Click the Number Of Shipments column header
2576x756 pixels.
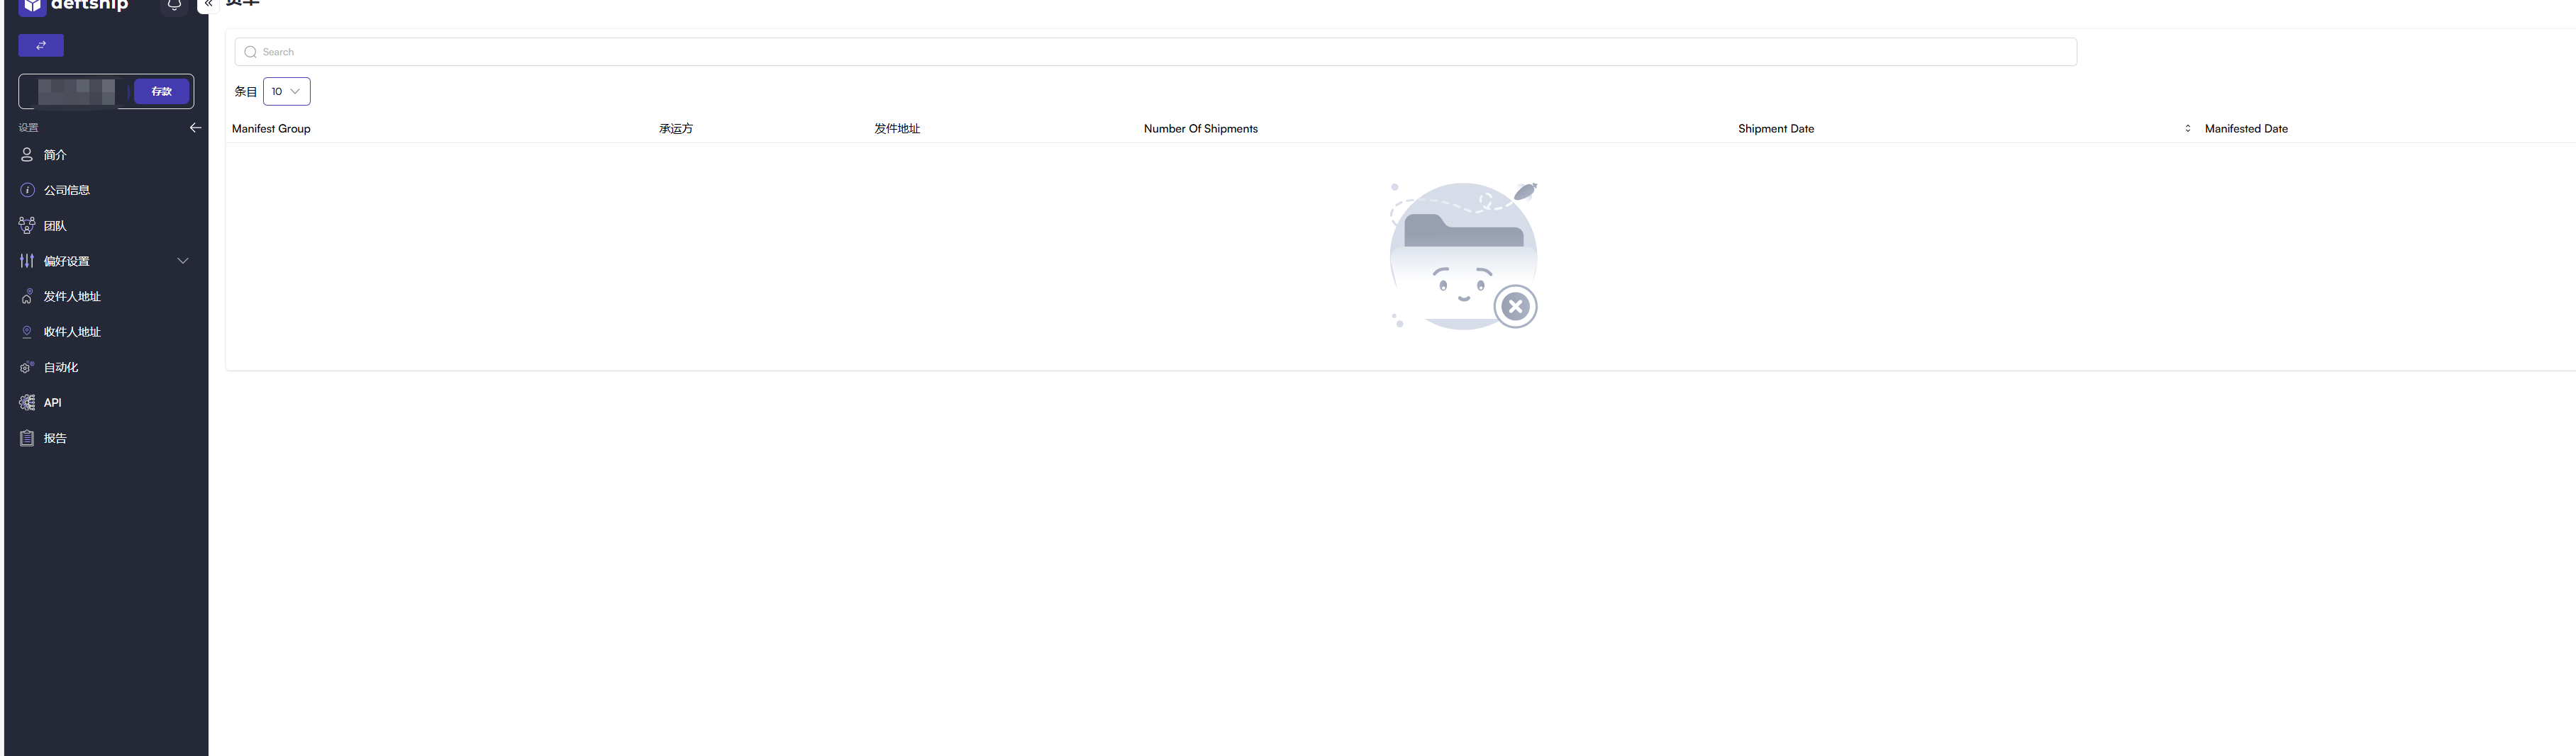click(x=1200, y=129)
